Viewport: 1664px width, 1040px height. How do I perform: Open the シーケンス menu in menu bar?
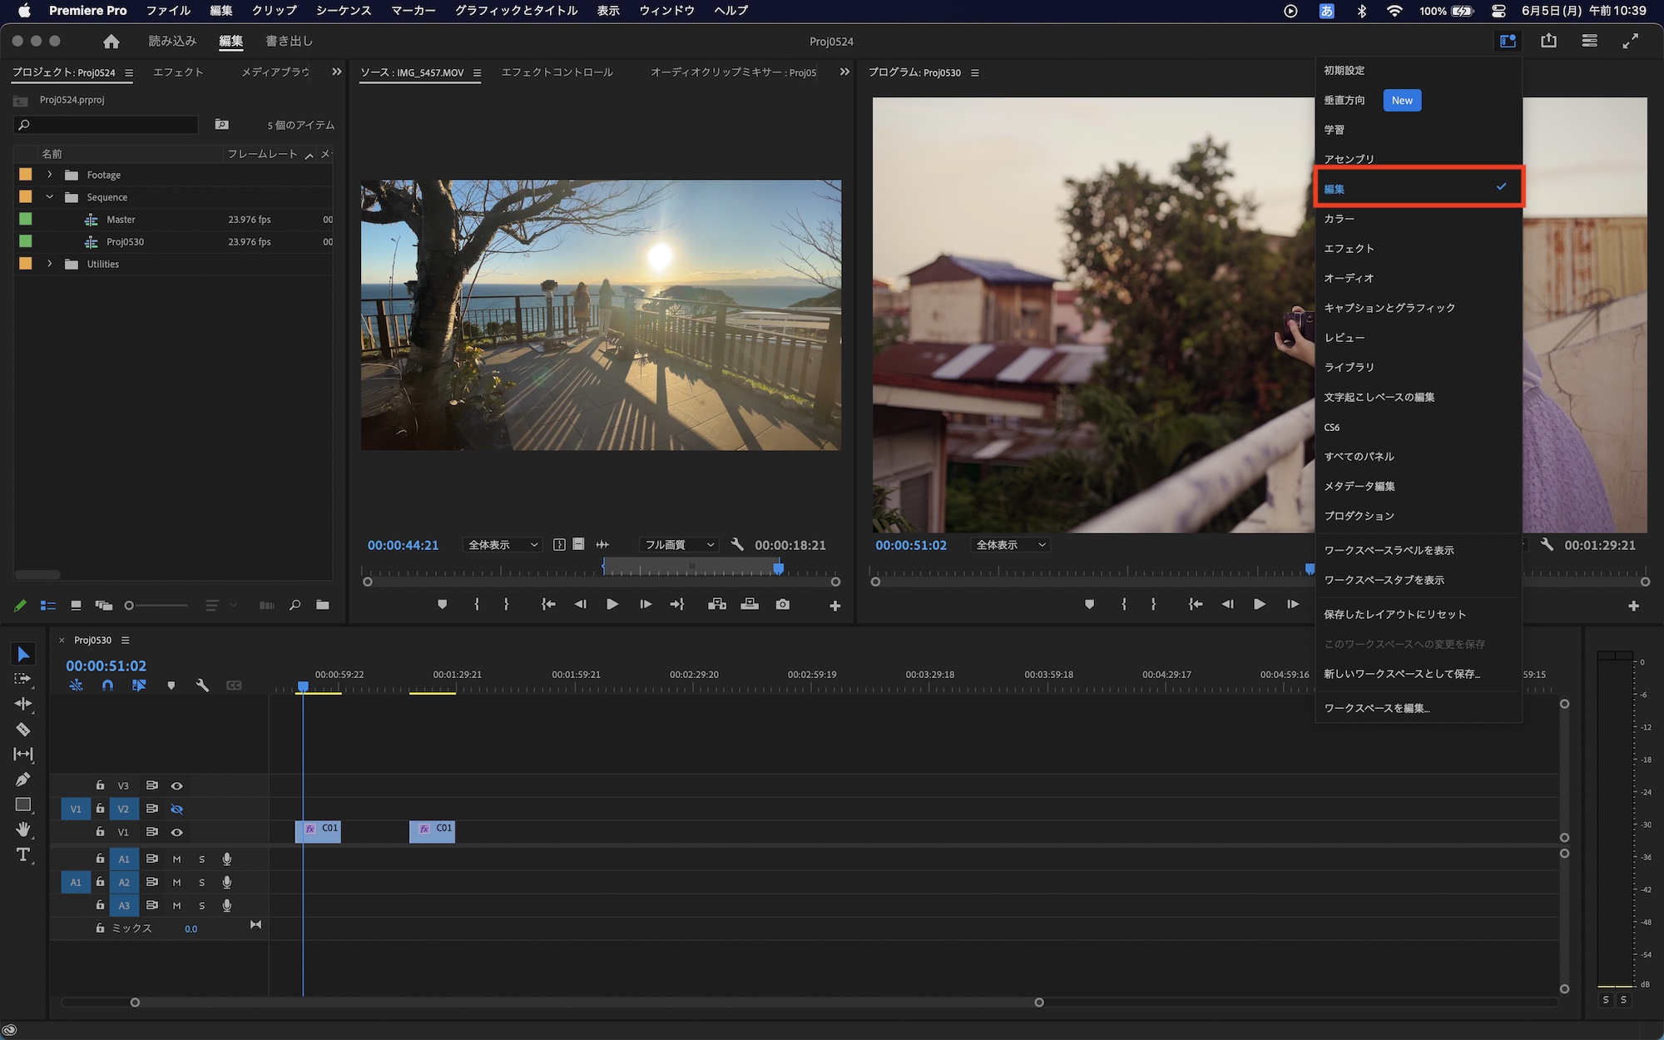pyautogui.click(x=343, y=11)
